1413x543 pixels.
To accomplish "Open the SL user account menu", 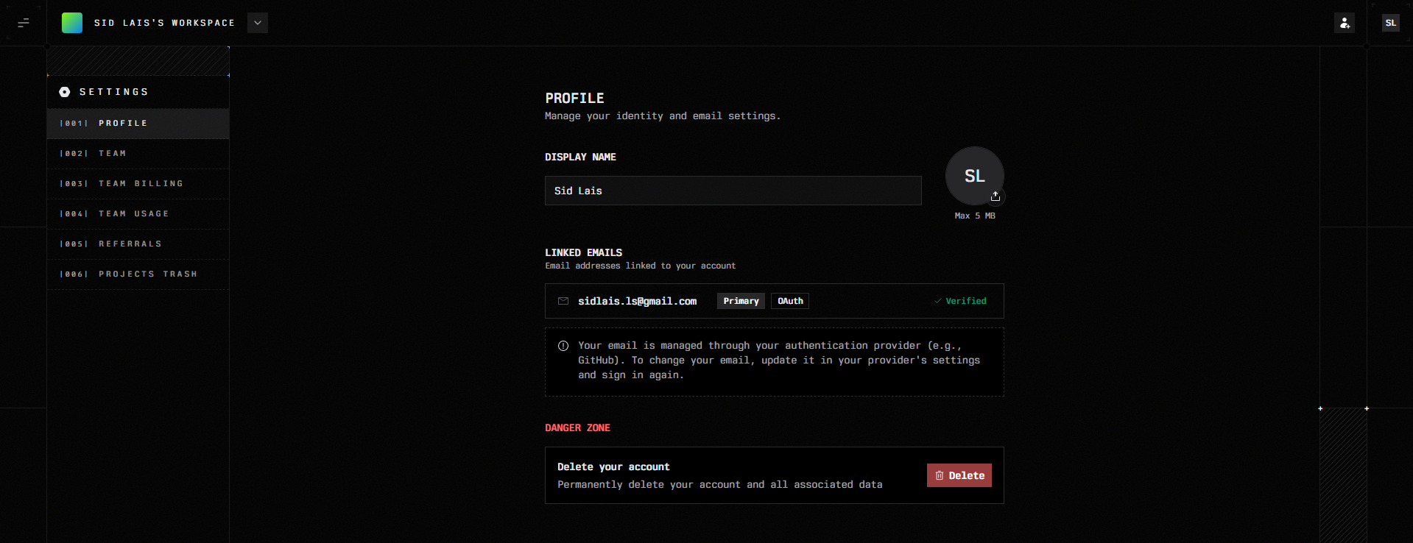I will [1390, 23].
